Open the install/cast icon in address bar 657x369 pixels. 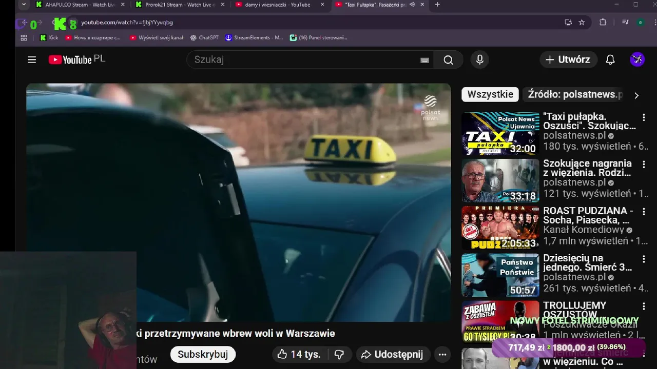click(568, 23)
